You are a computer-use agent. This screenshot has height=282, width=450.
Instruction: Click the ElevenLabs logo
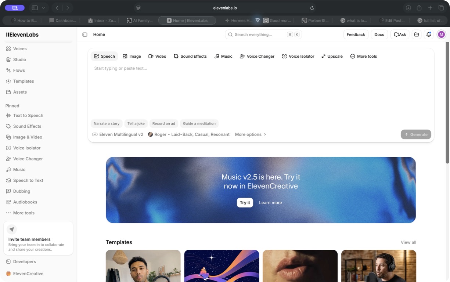[22, 35]
